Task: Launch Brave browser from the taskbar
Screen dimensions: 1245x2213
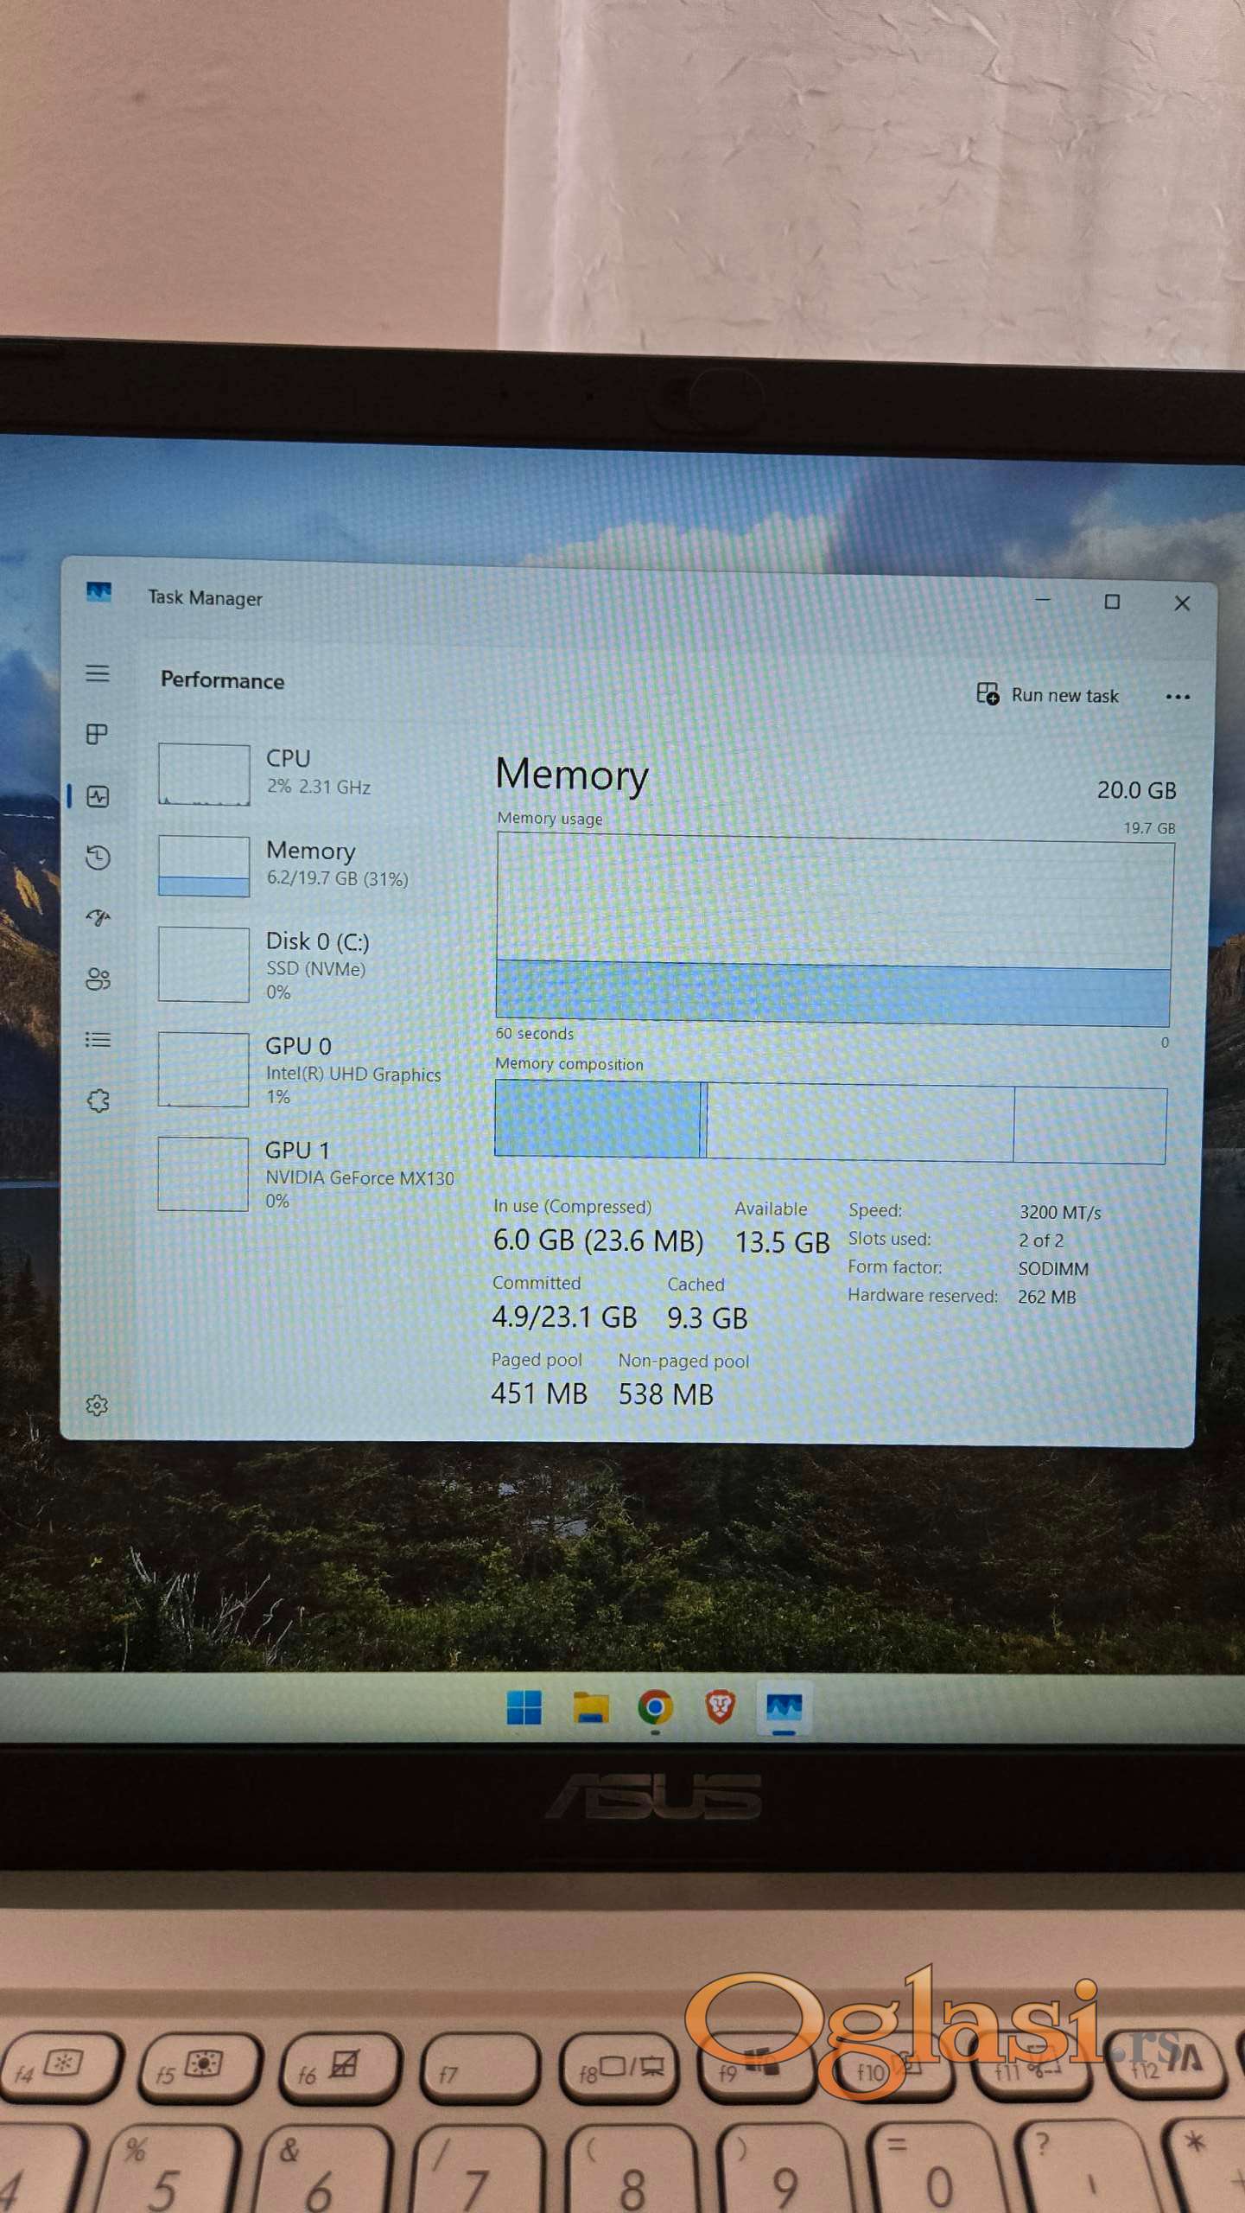Action: click(720, 1707)
